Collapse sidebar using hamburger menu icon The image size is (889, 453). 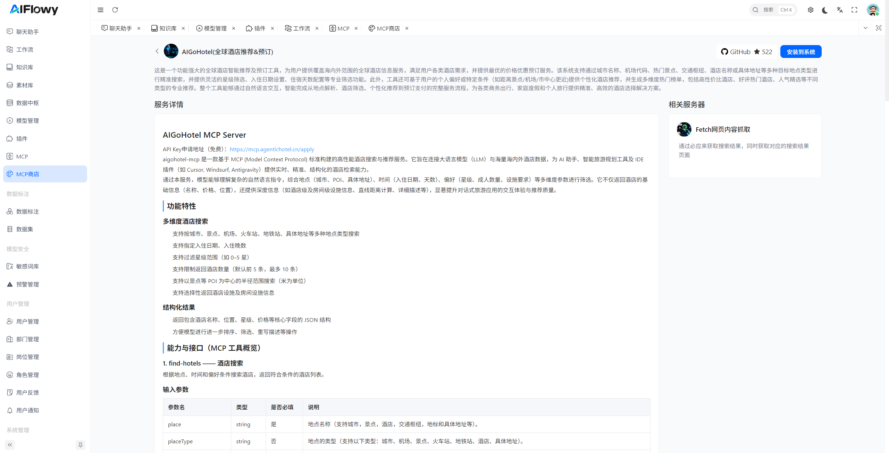(100, 10)
